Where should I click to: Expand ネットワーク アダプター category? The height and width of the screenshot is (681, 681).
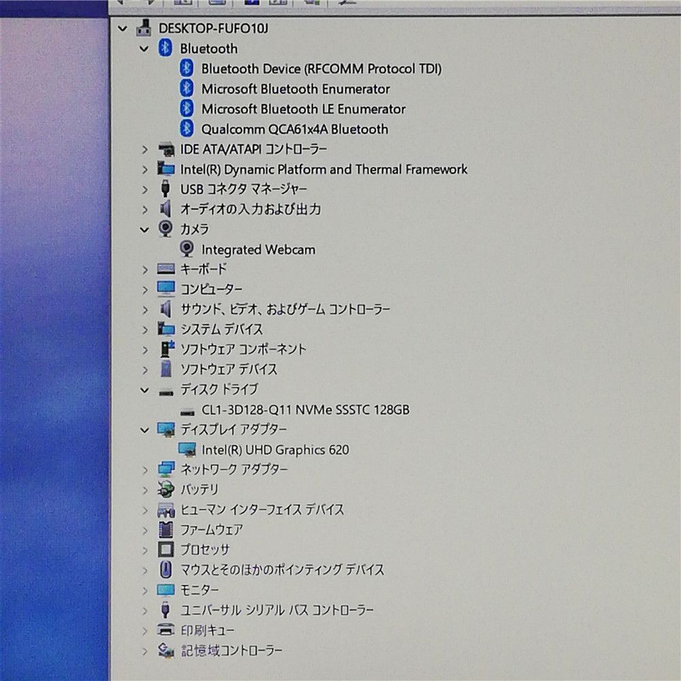(x=145, y=470)
